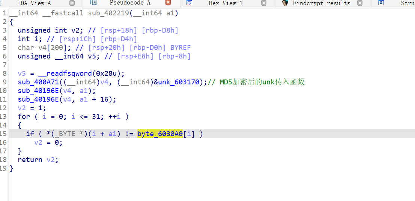Click 'return v2' statement

click(38, 160)
